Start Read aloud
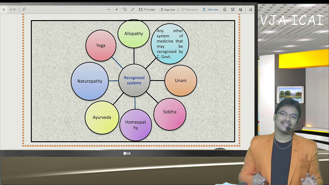 click(x=190, y=10)
